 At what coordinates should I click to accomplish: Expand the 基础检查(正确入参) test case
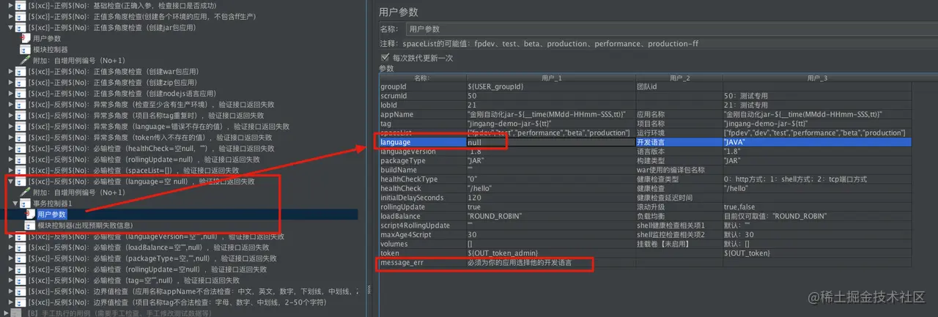(x=10, y=6)
